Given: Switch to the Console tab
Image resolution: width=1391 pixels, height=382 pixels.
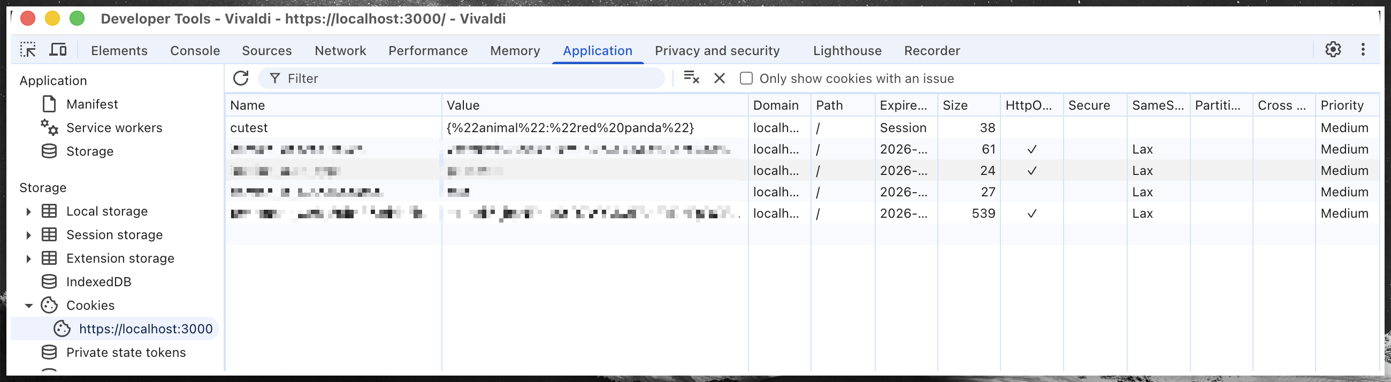Looking at the screenshot, I should point(195,51).
